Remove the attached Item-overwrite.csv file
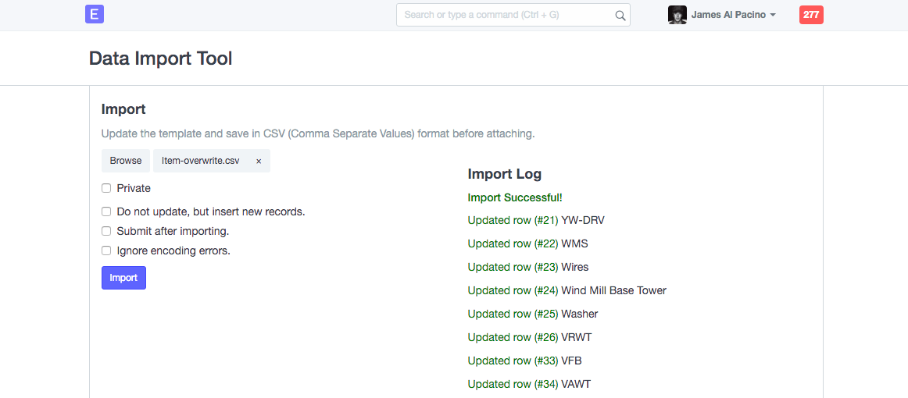The image size is (908, 398). point(259,161)
